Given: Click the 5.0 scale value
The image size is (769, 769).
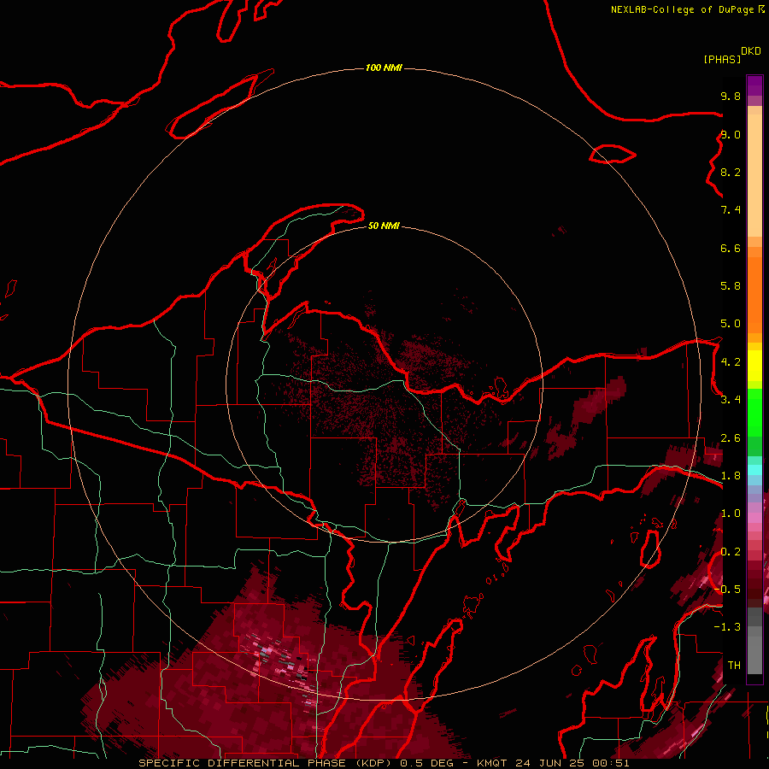Looking at the screenshot, I should click(x=731, y=324).
